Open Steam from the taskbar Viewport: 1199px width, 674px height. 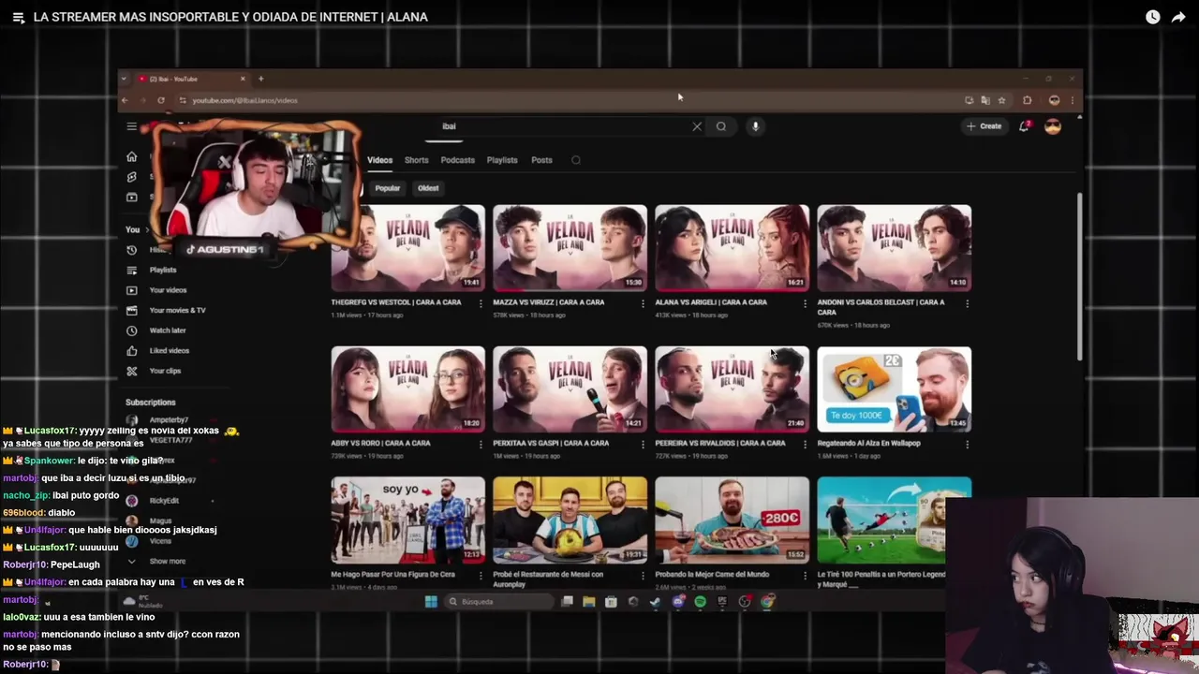click(x=655, y=602)
